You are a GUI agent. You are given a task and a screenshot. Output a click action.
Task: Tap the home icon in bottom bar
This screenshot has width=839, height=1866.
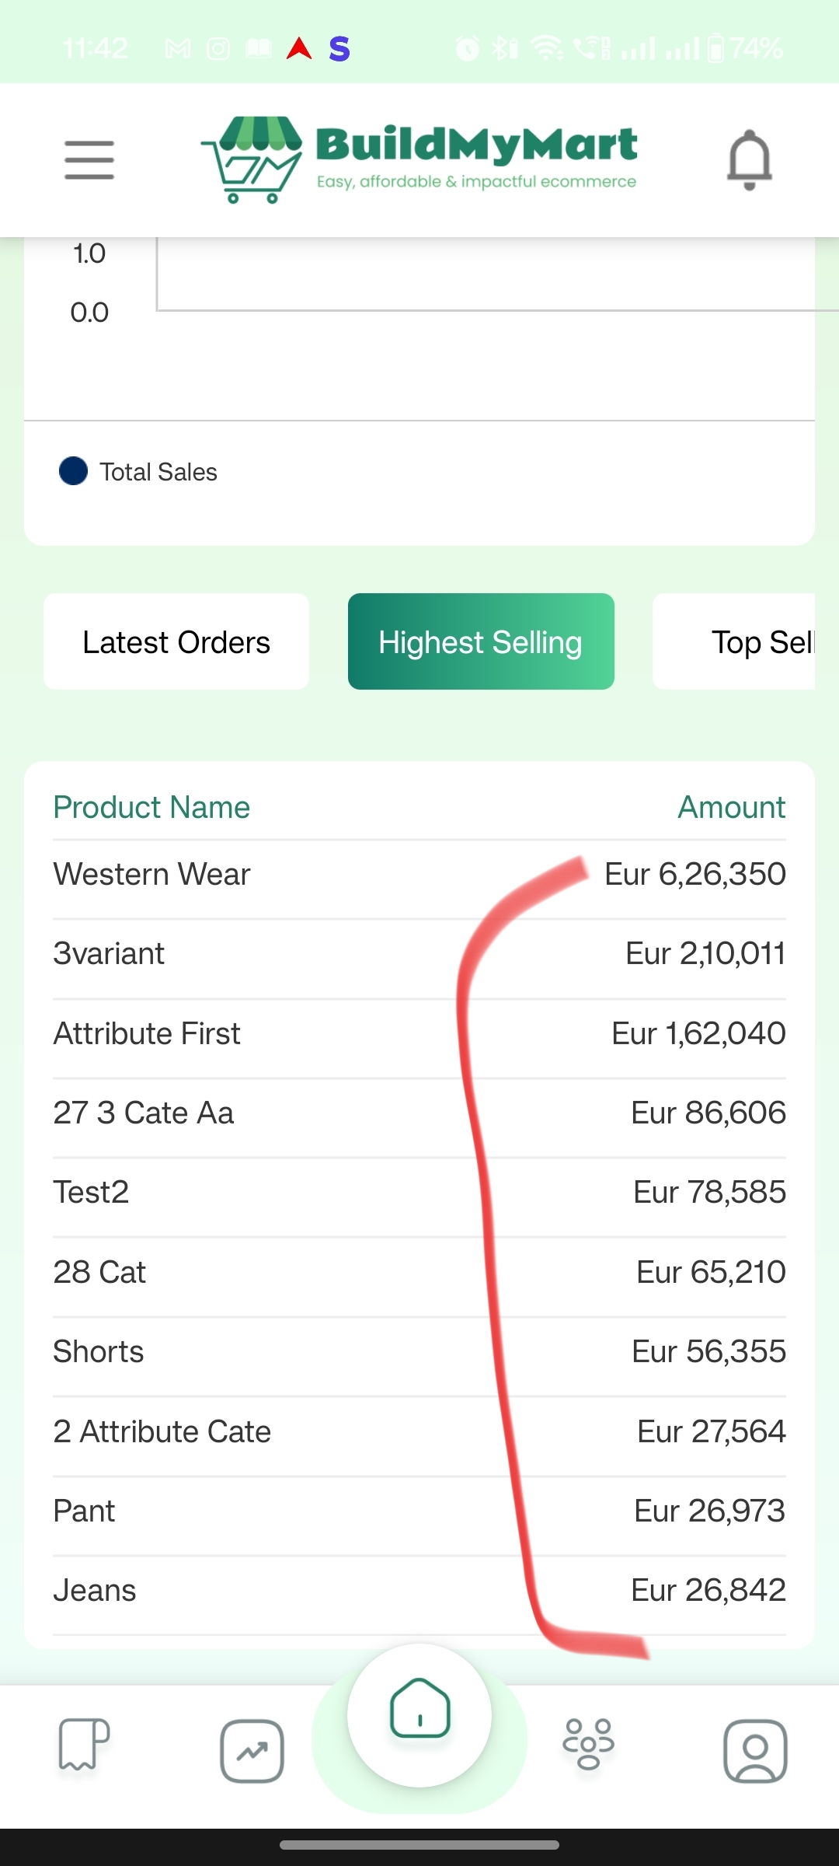[x=419, y=1708]
